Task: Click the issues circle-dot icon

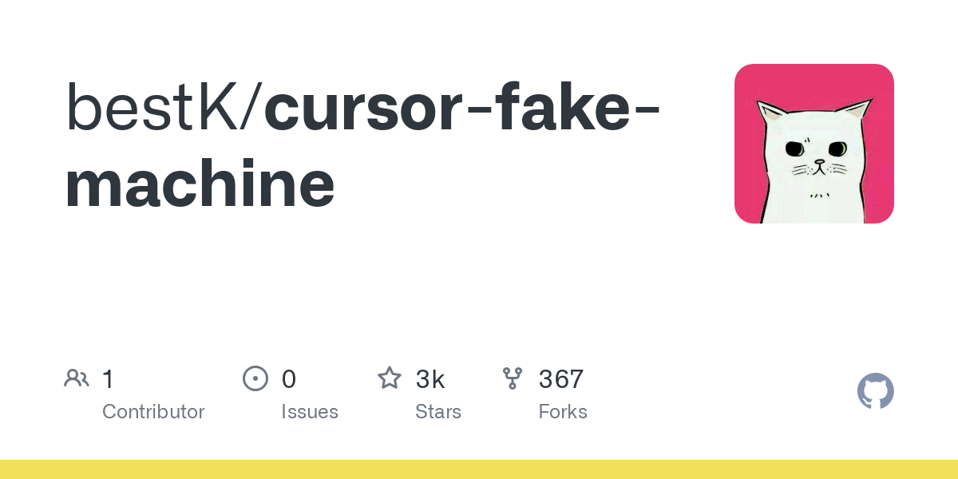Action: point(255,378)
